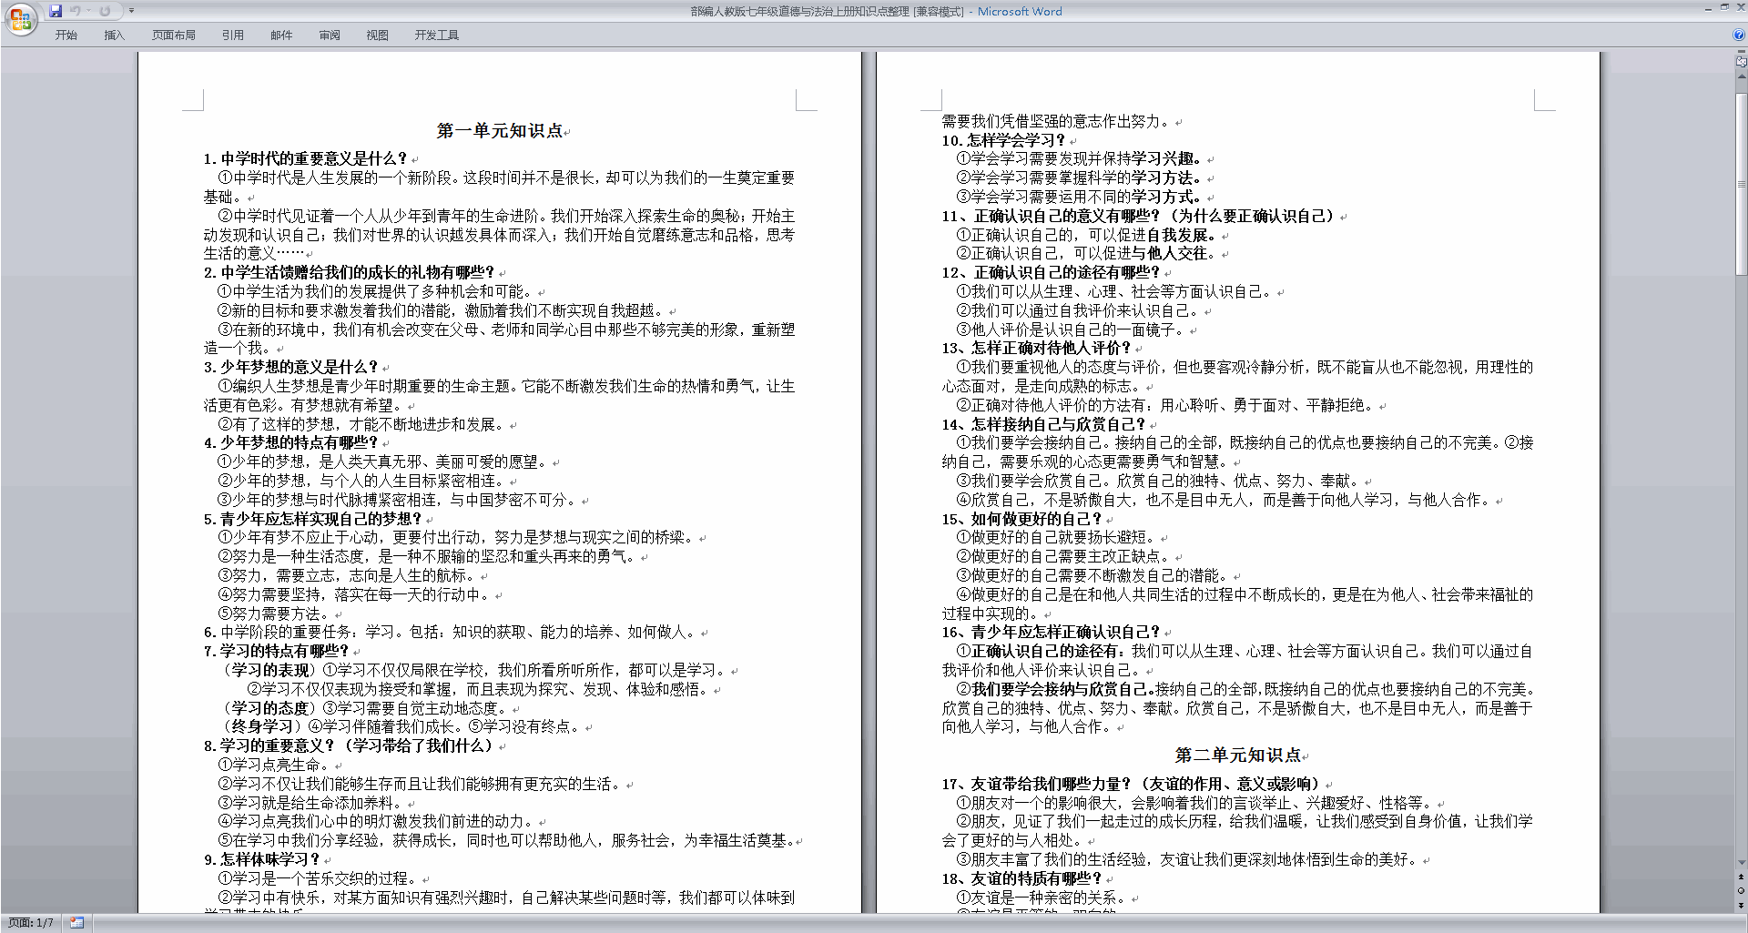Click heading 14、怎样接纳自己与欣赏自己？

[x=1043, y=424]
